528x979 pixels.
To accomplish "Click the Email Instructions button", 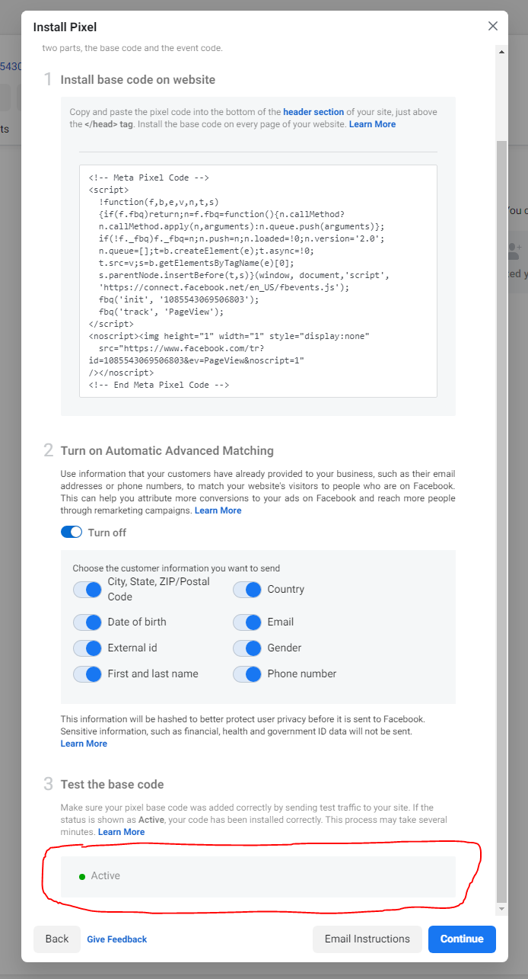I will (x=367, y=939).
